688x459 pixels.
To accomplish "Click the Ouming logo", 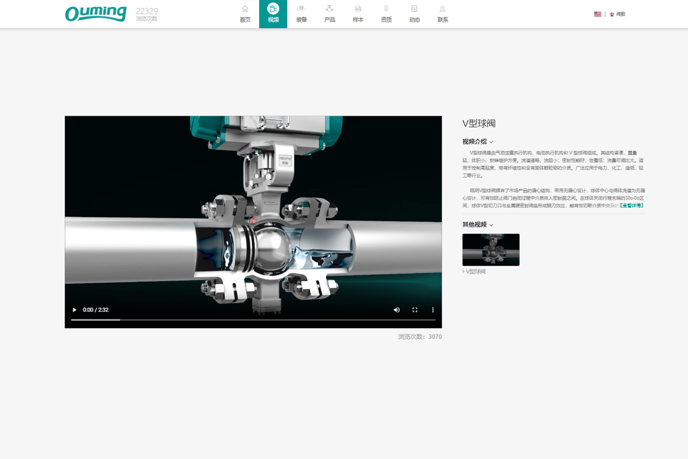I will (x=95, y=13).
